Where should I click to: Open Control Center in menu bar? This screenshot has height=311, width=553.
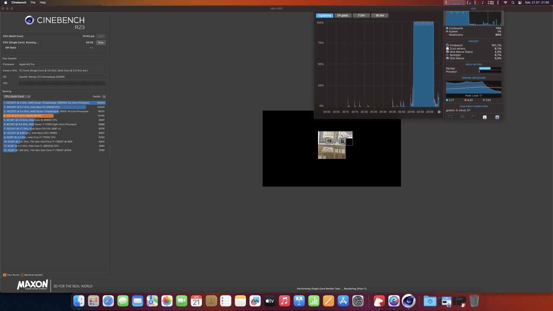(520, 3)
